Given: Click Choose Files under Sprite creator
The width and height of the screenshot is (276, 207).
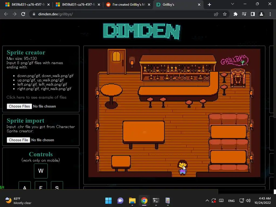Looking at the screenshot, I should pos(19,106).
